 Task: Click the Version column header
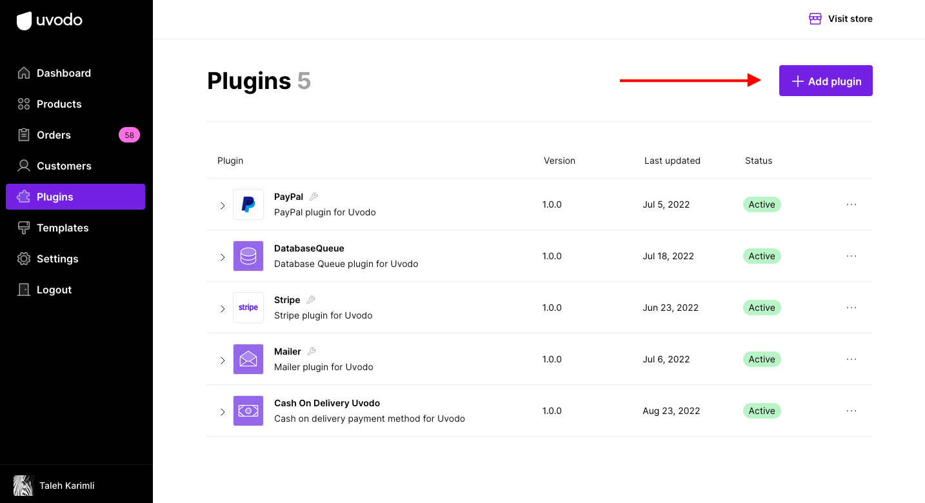(x=559, y=161)
